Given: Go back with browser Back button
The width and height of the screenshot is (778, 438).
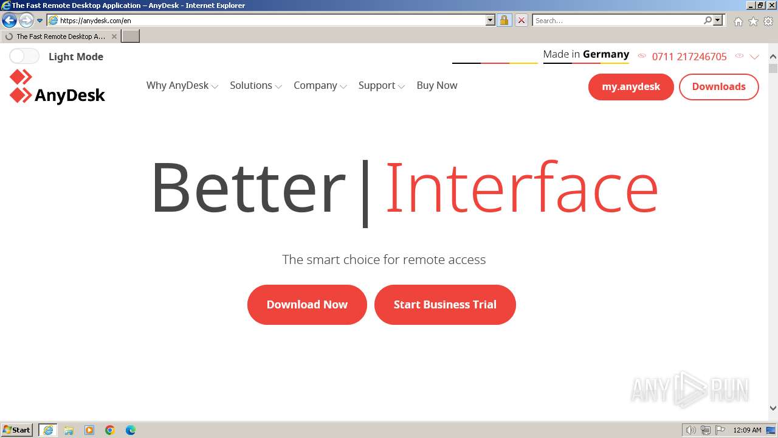Looking at the screenshot, I should 9,21.
